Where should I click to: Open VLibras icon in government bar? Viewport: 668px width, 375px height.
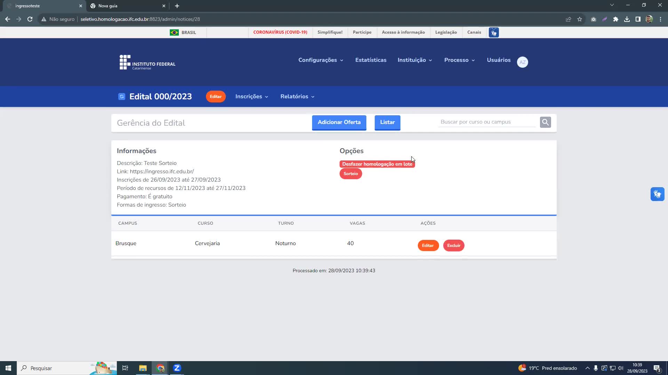pyautogui.click(x=494, y=32)
